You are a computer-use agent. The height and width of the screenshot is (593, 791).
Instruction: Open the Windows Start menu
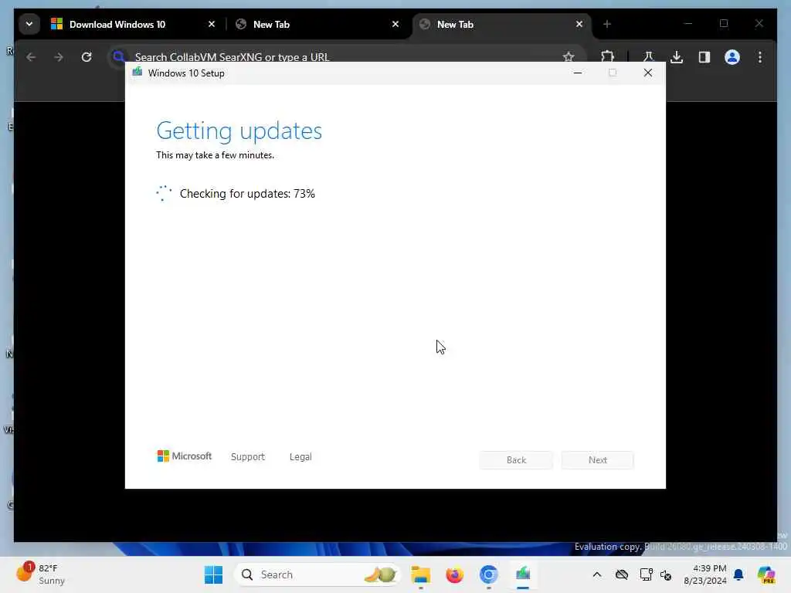click(213, 574)
